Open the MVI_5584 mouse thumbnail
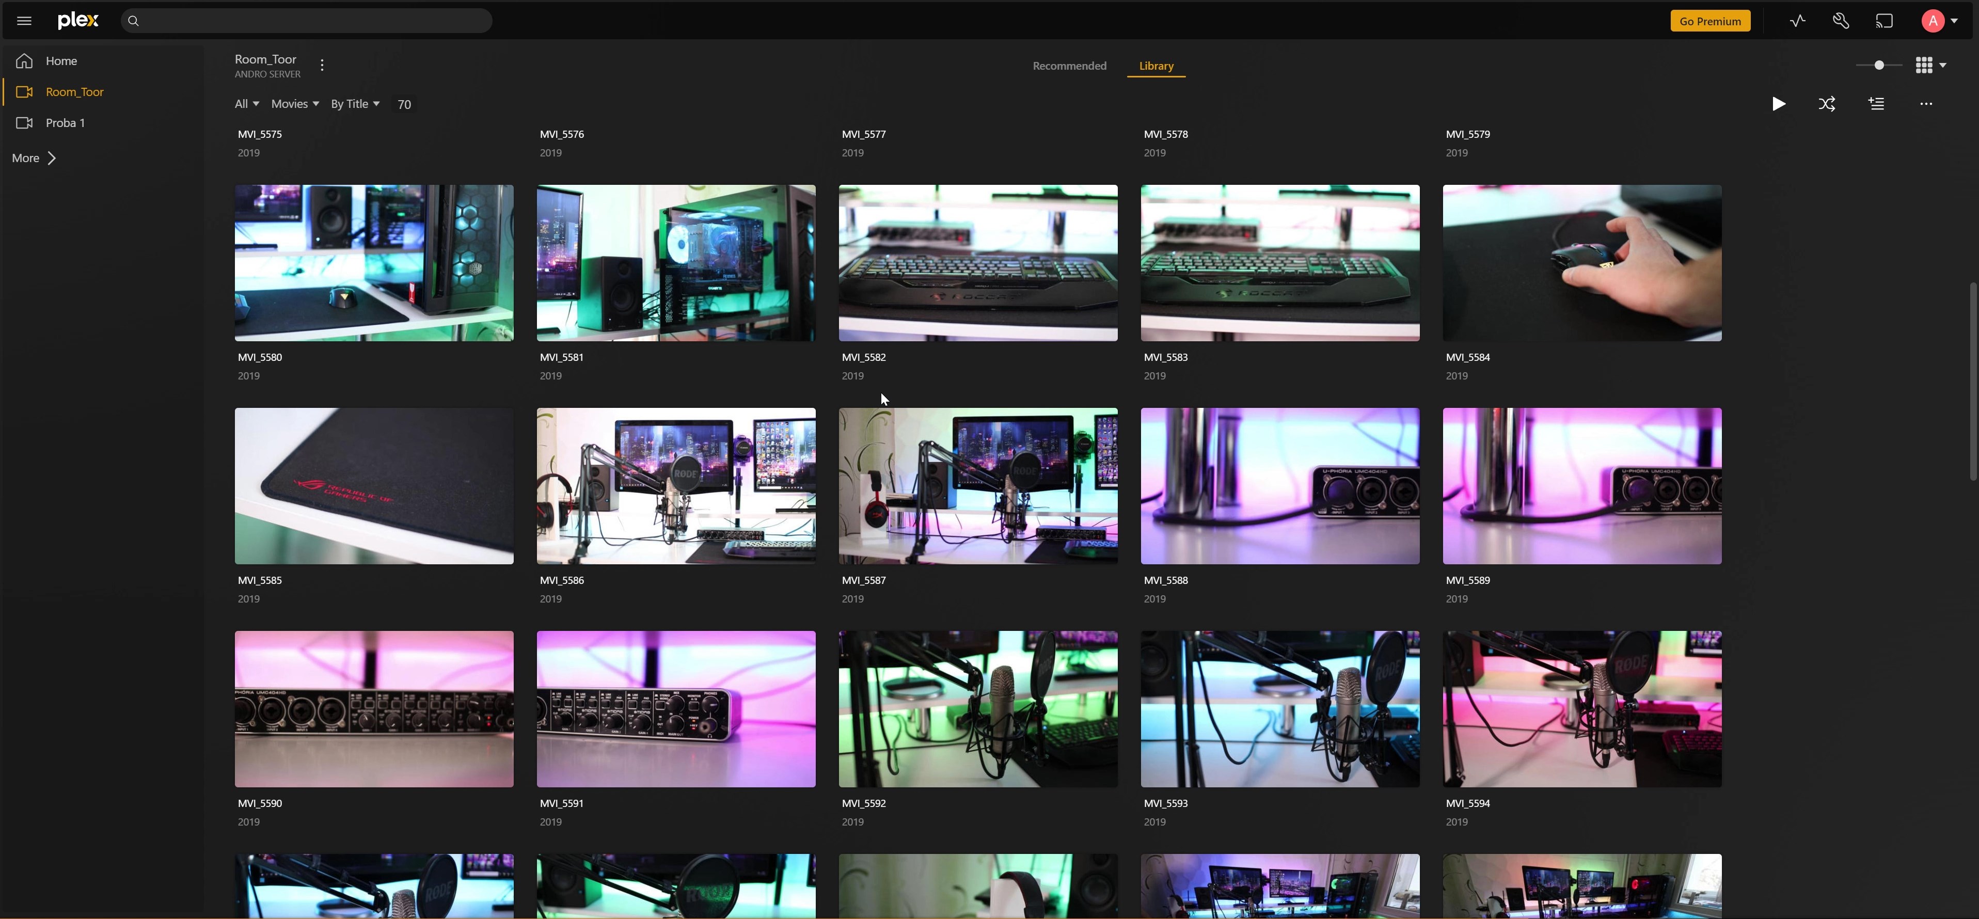This screenshot has height=919, width=1979. pos(1582,263)
